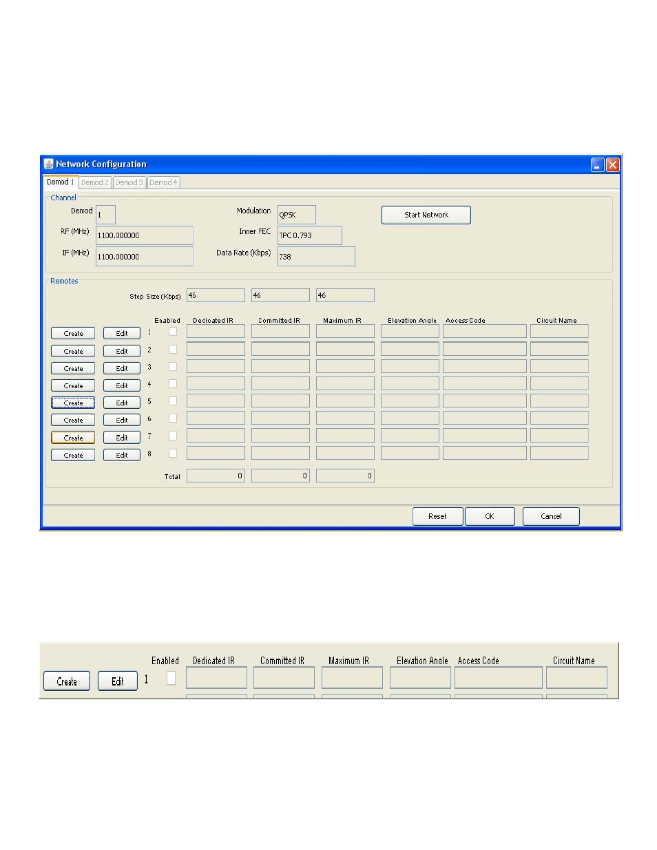Click Edit for remote 4

122,385
